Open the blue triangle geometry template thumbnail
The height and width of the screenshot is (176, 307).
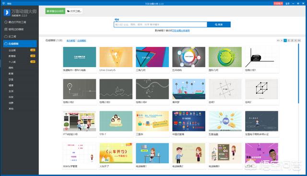153,57
